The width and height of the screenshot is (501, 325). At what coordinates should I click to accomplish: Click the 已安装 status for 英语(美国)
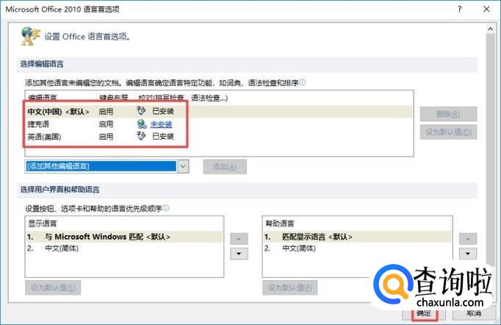163,137
